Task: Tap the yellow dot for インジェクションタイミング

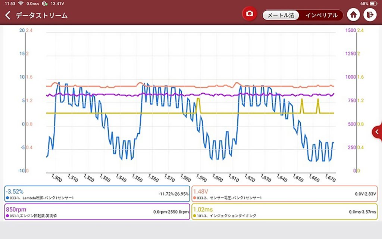Action: tap(194, 216)
